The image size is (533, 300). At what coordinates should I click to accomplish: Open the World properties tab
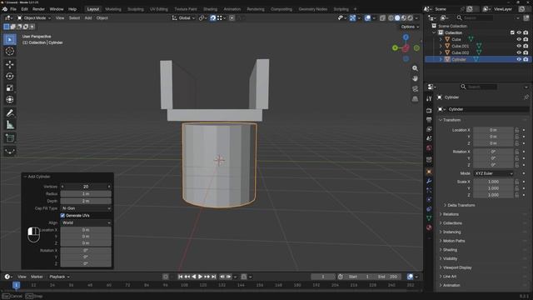(429, 147)
